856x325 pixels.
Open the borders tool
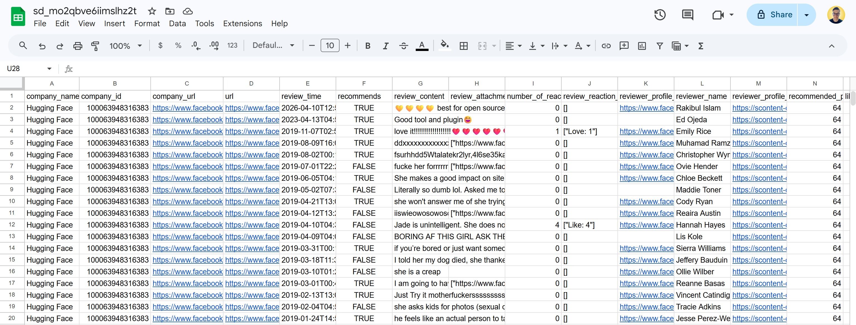click(463, 46)
